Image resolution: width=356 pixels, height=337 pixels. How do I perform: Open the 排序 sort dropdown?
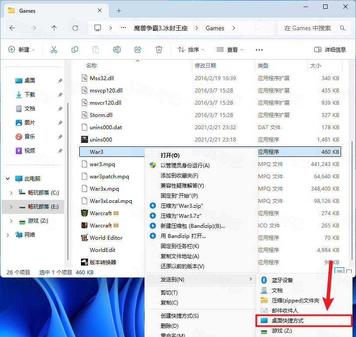tap(191, 50)
